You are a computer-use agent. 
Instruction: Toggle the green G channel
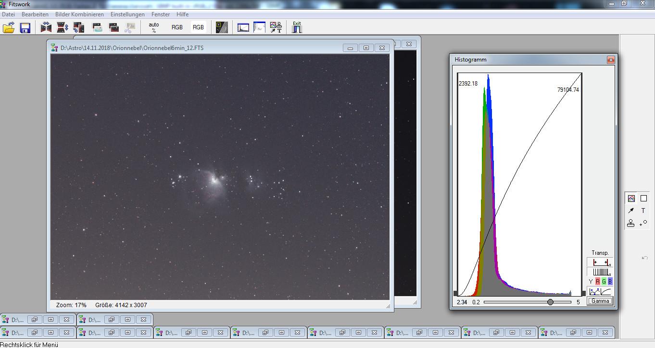coord(604,282)
